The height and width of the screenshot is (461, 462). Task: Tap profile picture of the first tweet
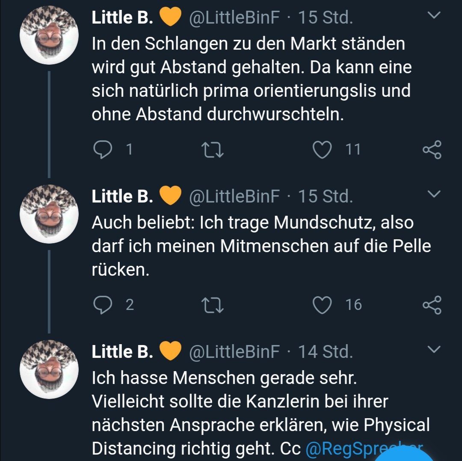(x=49, y=35)
